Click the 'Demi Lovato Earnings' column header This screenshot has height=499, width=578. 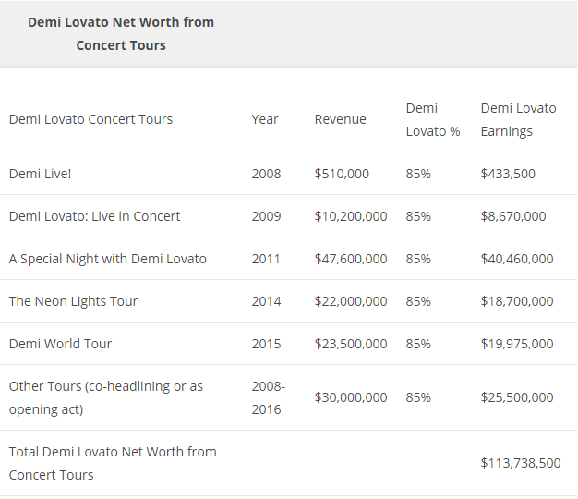pos(518,119)
